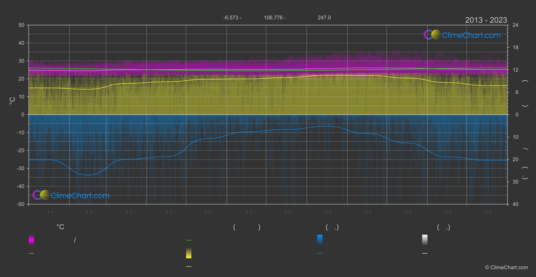This screenshot has height=277, width=536.
Task: Toggle the yellow line legend marker
Action: 189,267
